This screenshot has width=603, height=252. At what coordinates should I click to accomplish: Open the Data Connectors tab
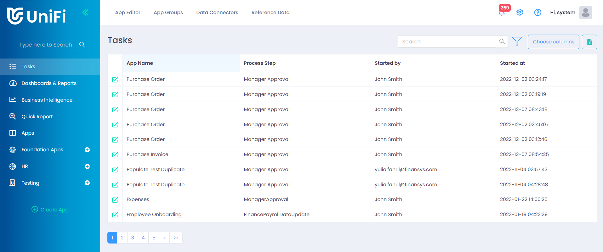point(217,13)
